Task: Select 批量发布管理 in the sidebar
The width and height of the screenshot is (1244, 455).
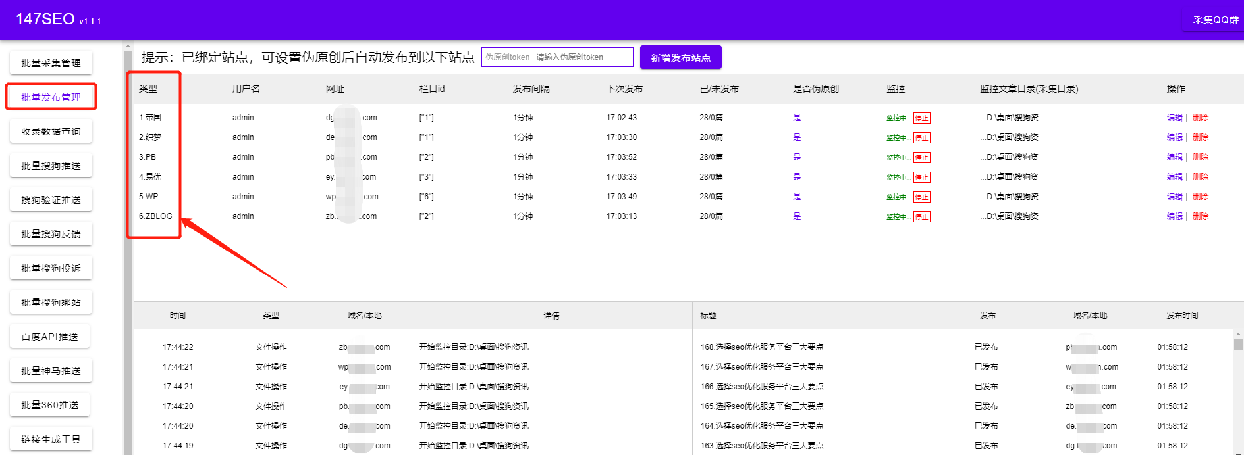Action: point(51,97)
